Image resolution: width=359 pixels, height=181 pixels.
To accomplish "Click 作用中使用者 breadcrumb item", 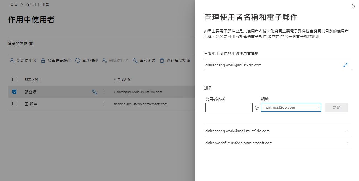I will (37, 5).
